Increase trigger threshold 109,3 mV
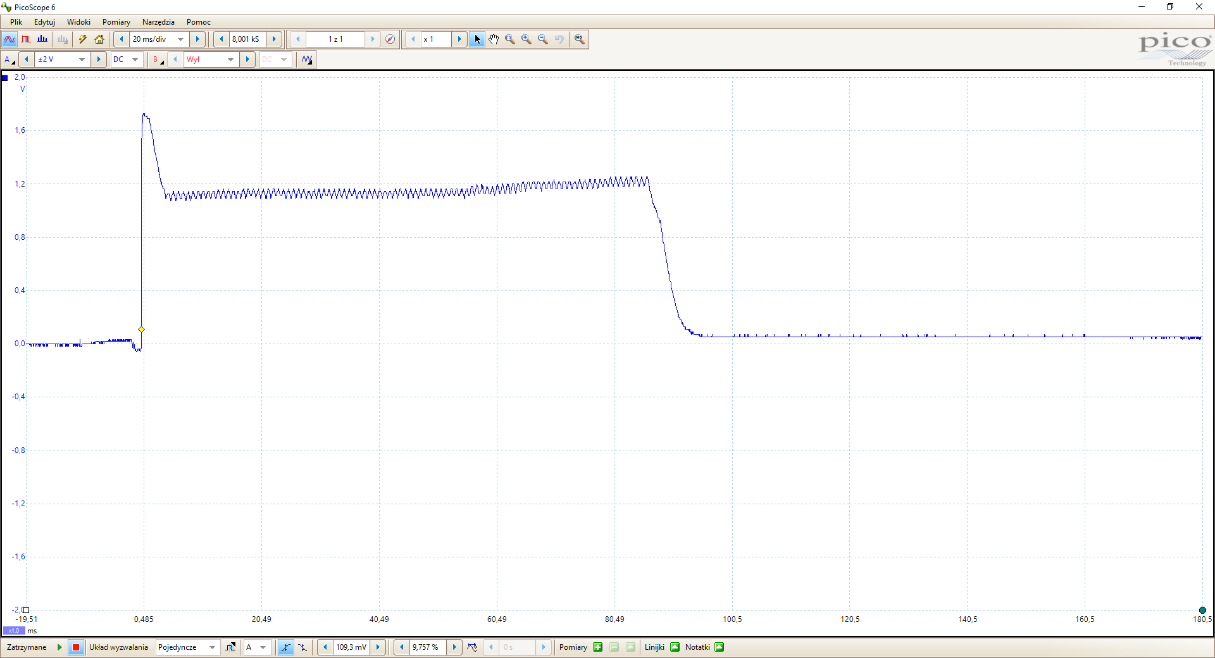1215x658 pixels. click(x=378, y=647)
